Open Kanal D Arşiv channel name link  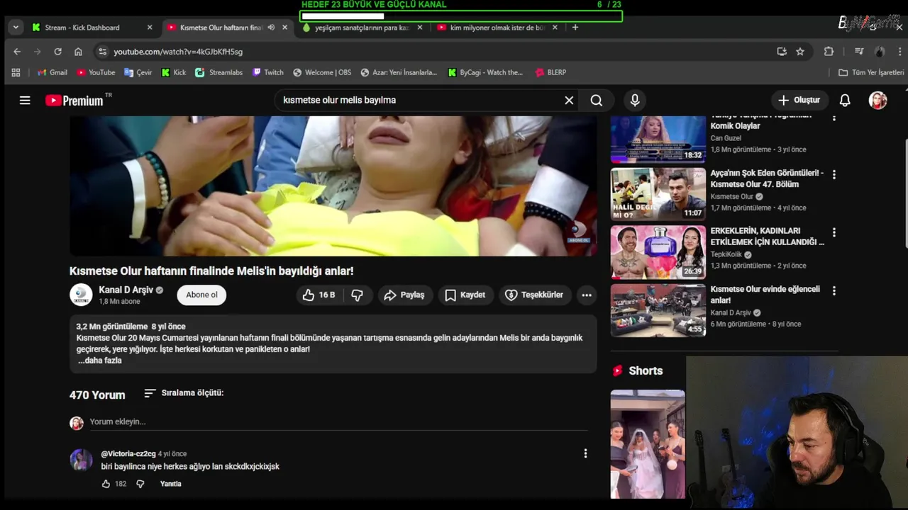click(x=126, y=290)
